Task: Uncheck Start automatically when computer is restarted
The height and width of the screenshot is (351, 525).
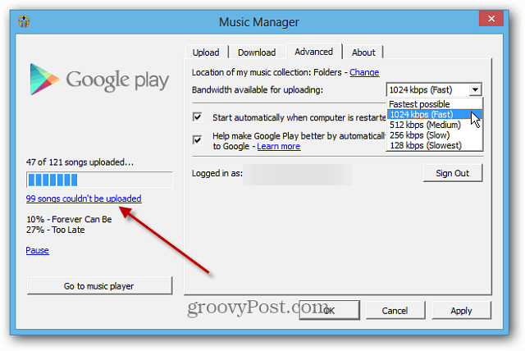Action: (x=197, y=117)
